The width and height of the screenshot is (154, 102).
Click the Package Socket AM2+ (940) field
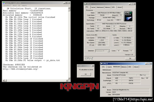(x=109, y=18)
